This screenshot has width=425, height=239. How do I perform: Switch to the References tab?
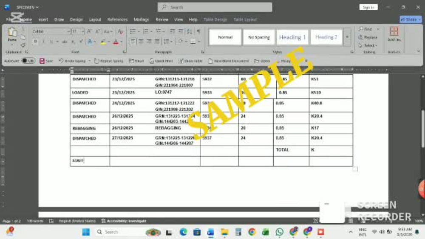[x=117, y=20]
